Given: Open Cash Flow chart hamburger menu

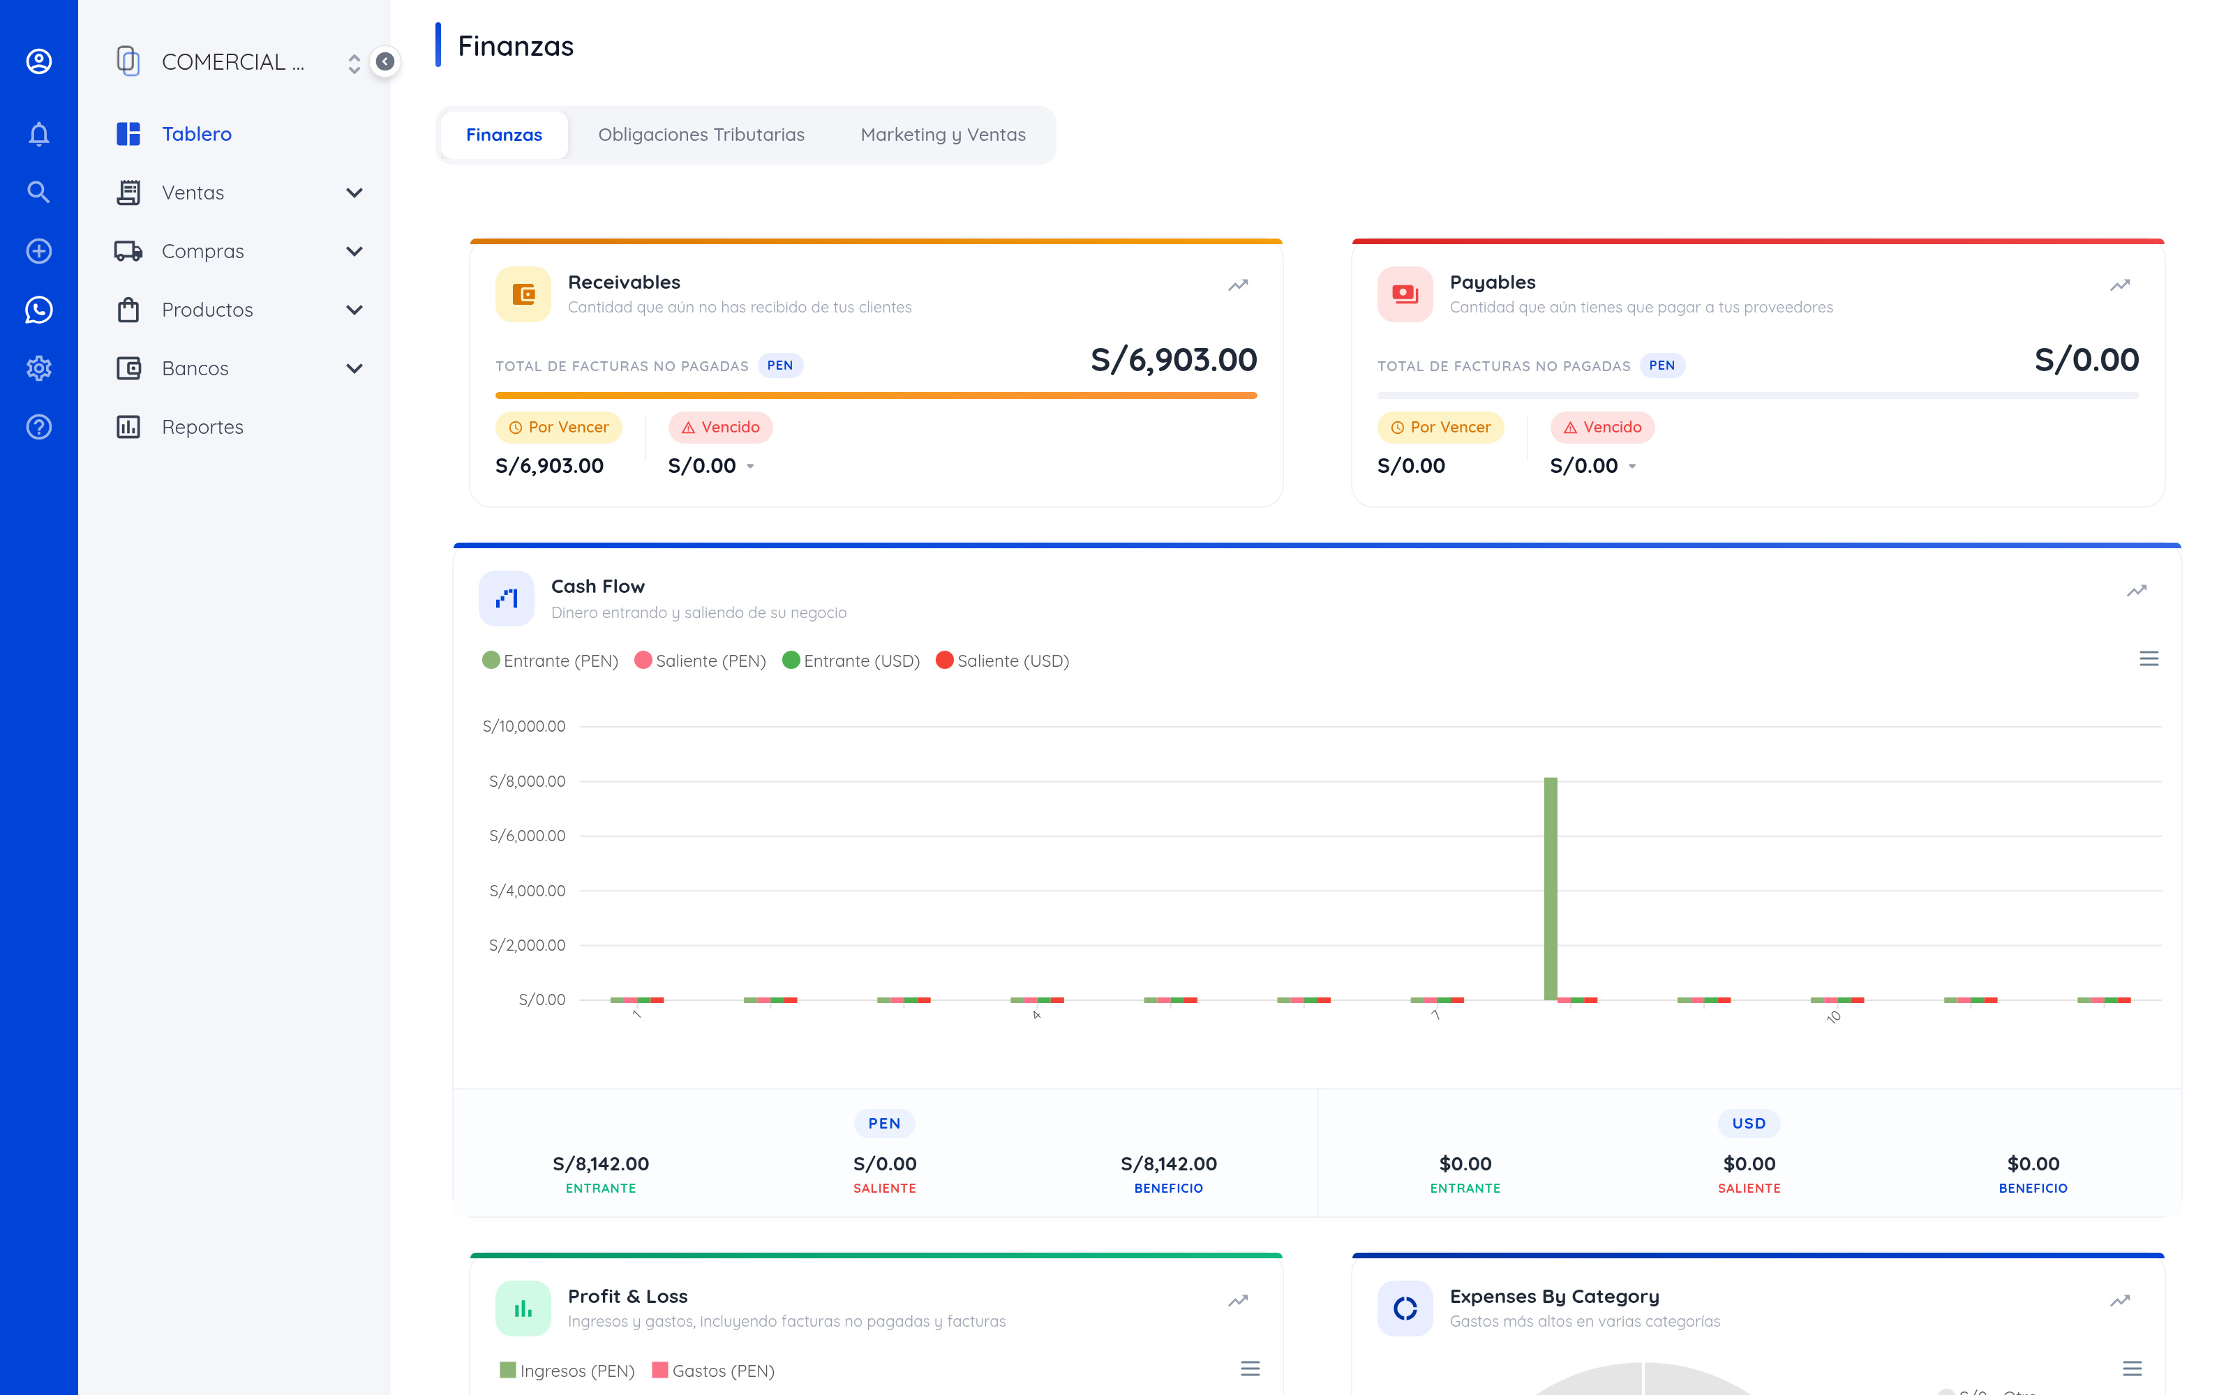Looking at the screenshot, I should pyautogui.click(x=2149, y=658).
